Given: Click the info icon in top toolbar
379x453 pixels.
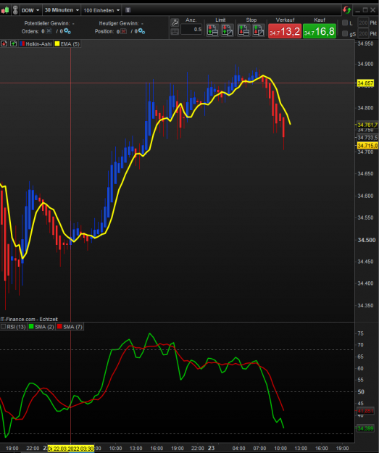Looking at the screenshot, I should (128, 10).
